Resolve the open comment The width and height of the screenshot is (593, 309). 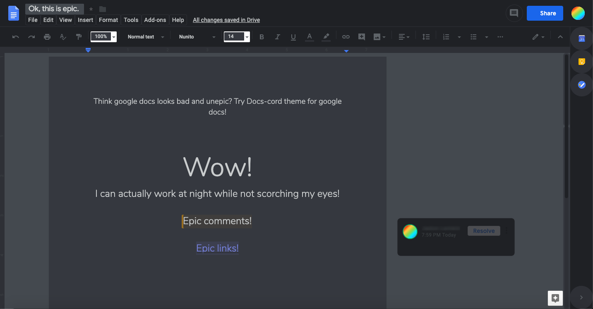click(x=483, y=230)
